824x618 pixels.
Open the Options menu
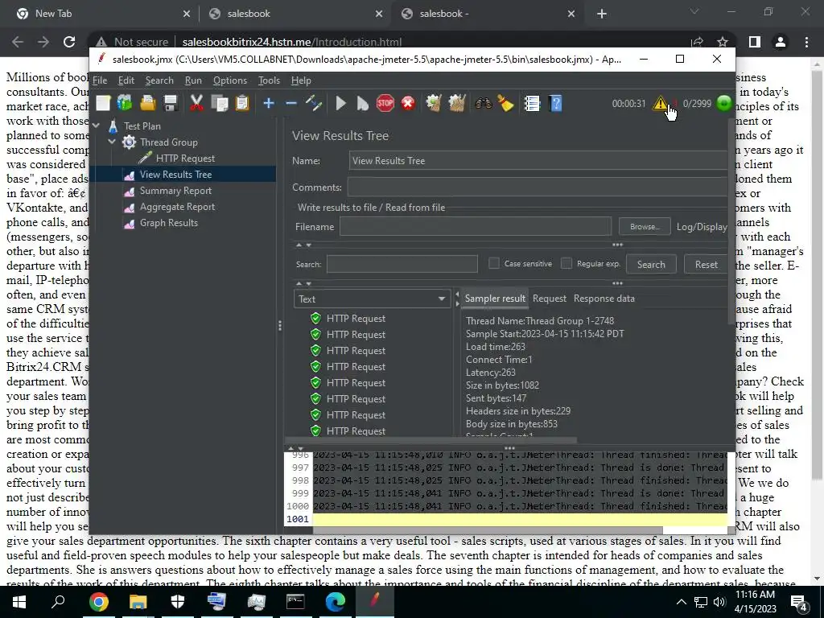(229, 80)
